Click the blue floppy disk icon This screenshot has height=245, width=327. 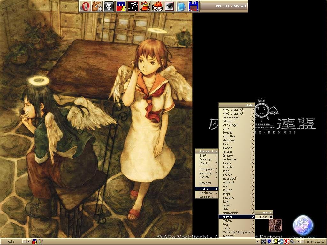coord(194,6)
